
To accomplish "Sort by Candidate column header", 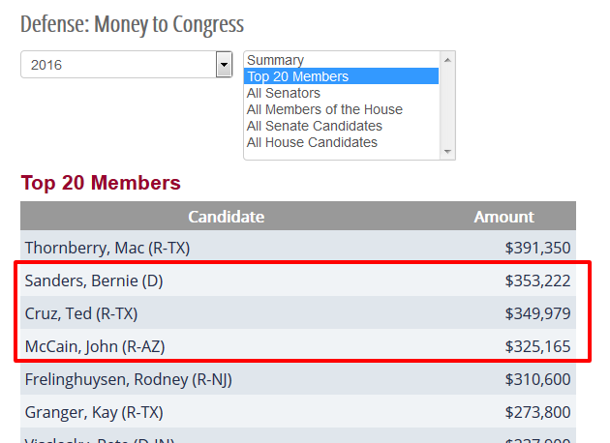I will click(226, 217).
